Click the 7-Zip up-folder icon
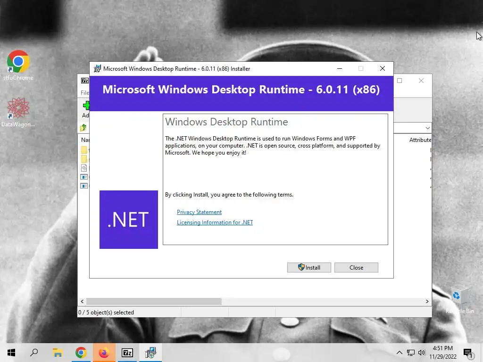Screen dimensions: 483x362 [83, 128]
